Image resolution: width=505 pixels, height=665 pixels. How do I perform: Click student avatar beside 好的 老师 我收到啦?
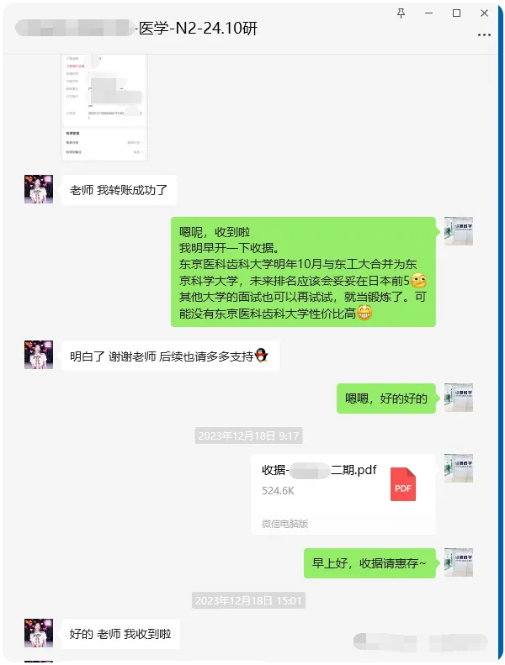[x=39, y=633]
